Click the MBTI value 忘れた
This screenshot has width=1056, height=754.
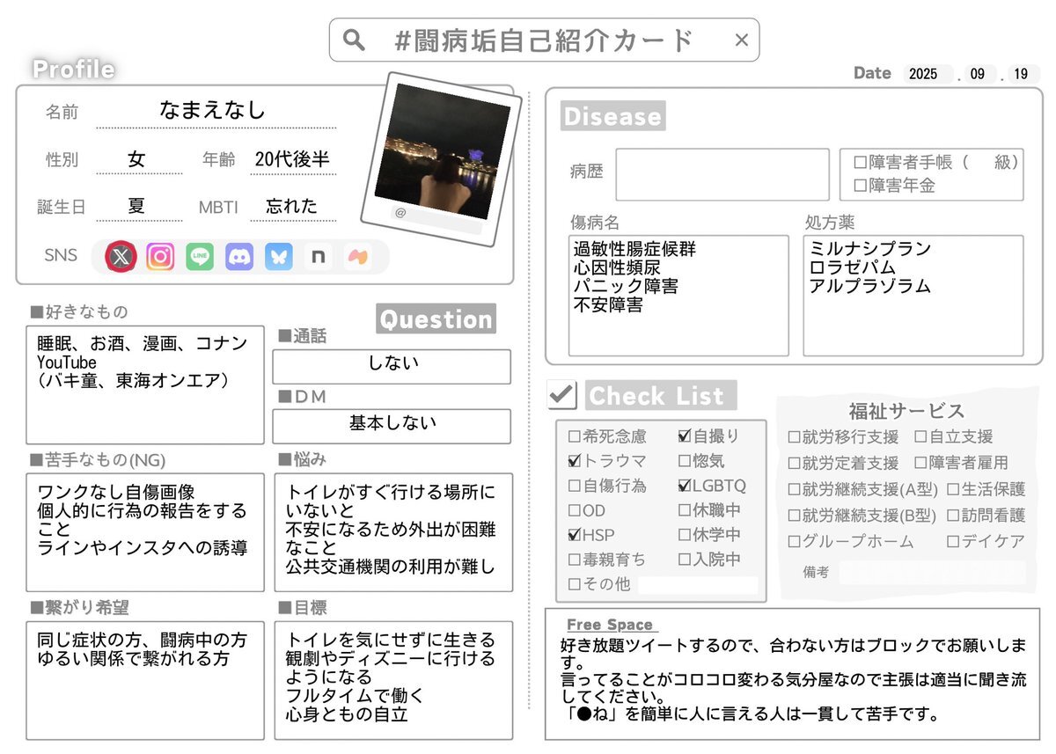point(292,206)
